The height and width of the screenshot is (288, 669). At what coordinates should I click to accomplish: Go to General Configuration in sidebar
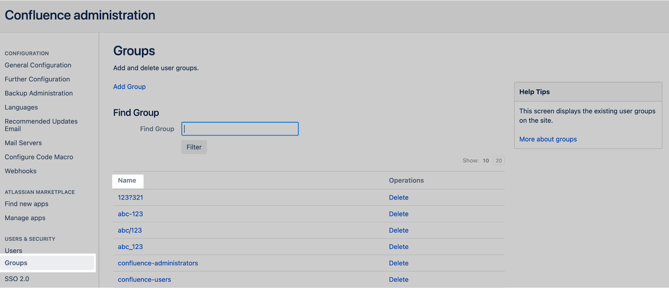click(x=38, y=65)
